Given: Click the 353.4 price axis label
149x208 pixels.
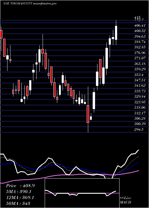Looking at the screenshot, I should pos(139,75).
